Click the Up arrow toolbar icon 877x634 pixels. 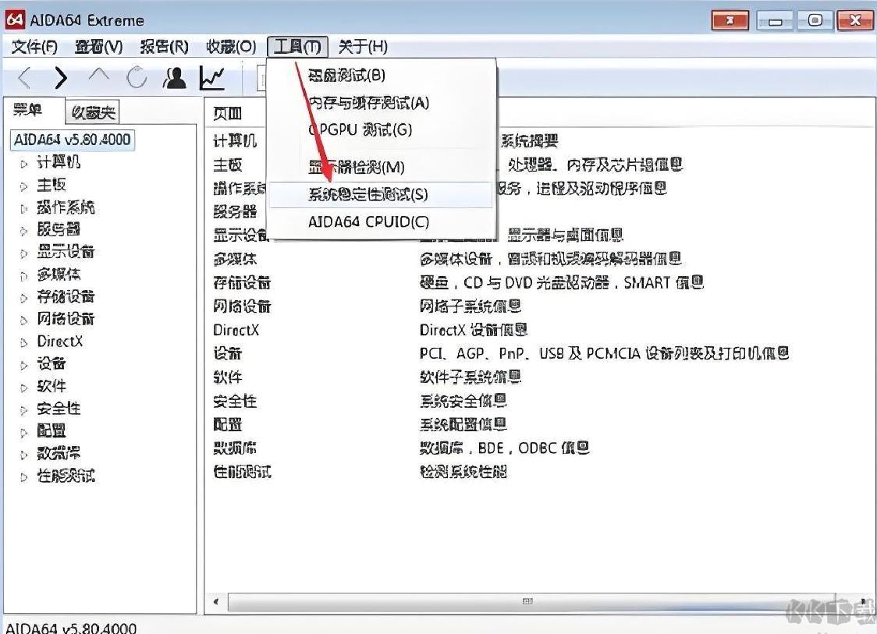pyautogui.click(x=99, y=76)
